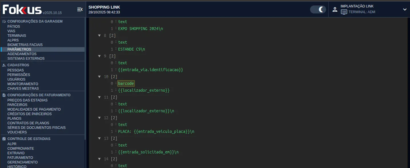410x168 pixels.
Task: Click the Configurações de Faturamento icon
Action: tap(4, 95)
